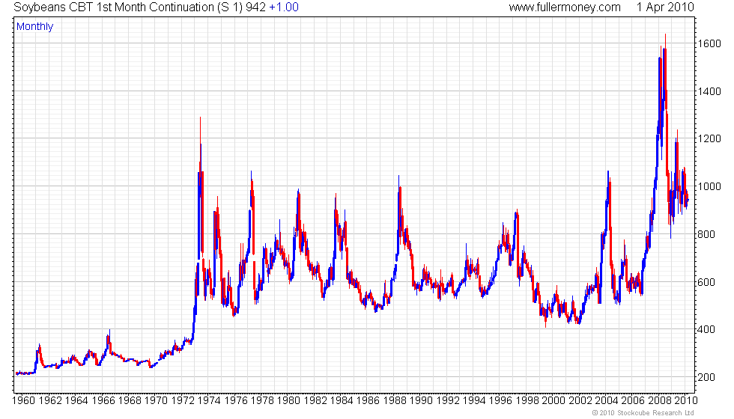Screen dimensions: 734x419
Task: Click the 1200 price axis label
Action: (709, 139)
